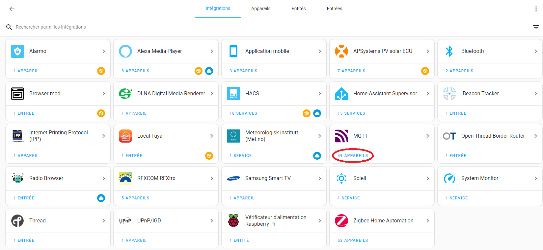Open the Zigbee Home Automation chevron
543x250 pixels.
428,221
